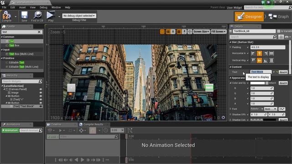Open the Fill Screen dropdown
292x164 pixels.
click(219, 31)
